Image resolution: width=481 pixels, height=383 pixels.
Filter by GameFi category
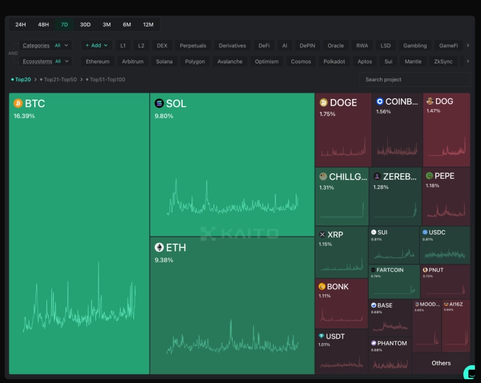(x=448, y=46)
